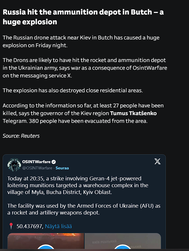This screenshot has width=189, height=251.
Task: Click the Source: Reuters credit line
Action: pyautogui.click(x=21, y=136)
